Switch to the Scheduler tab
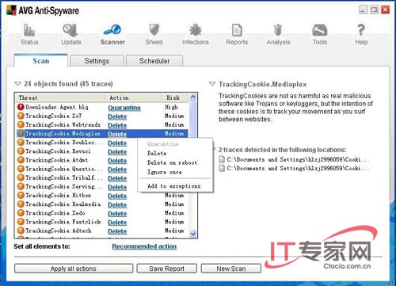 point(154,61)
